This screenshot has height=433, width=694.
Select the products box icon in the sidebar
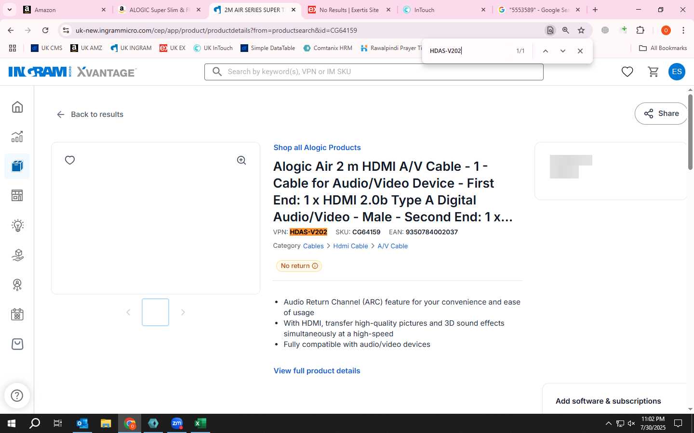[x=17, y=166]
